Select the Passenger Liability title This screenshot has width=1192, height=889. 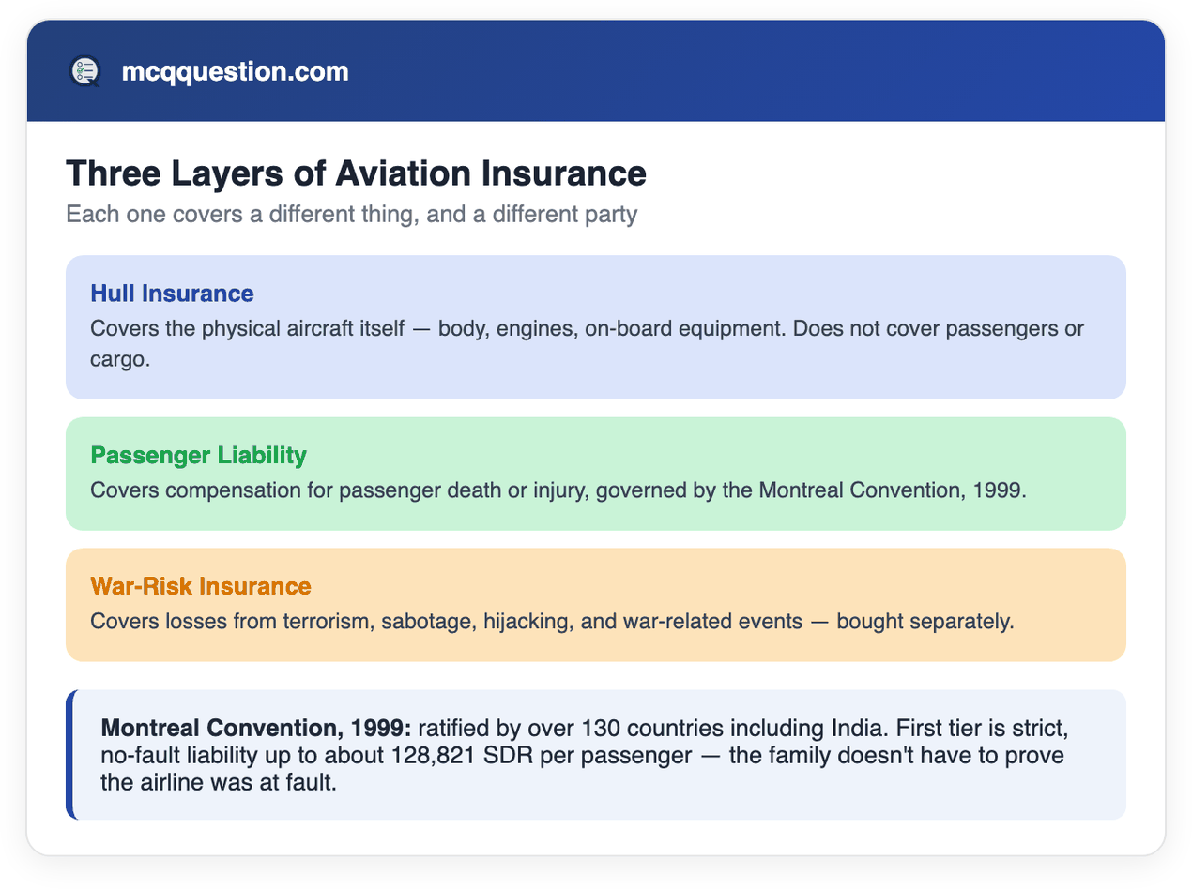[x=198, y=456]
